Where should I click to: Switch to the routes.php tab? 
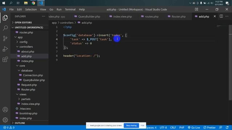(x=152, y=17)
